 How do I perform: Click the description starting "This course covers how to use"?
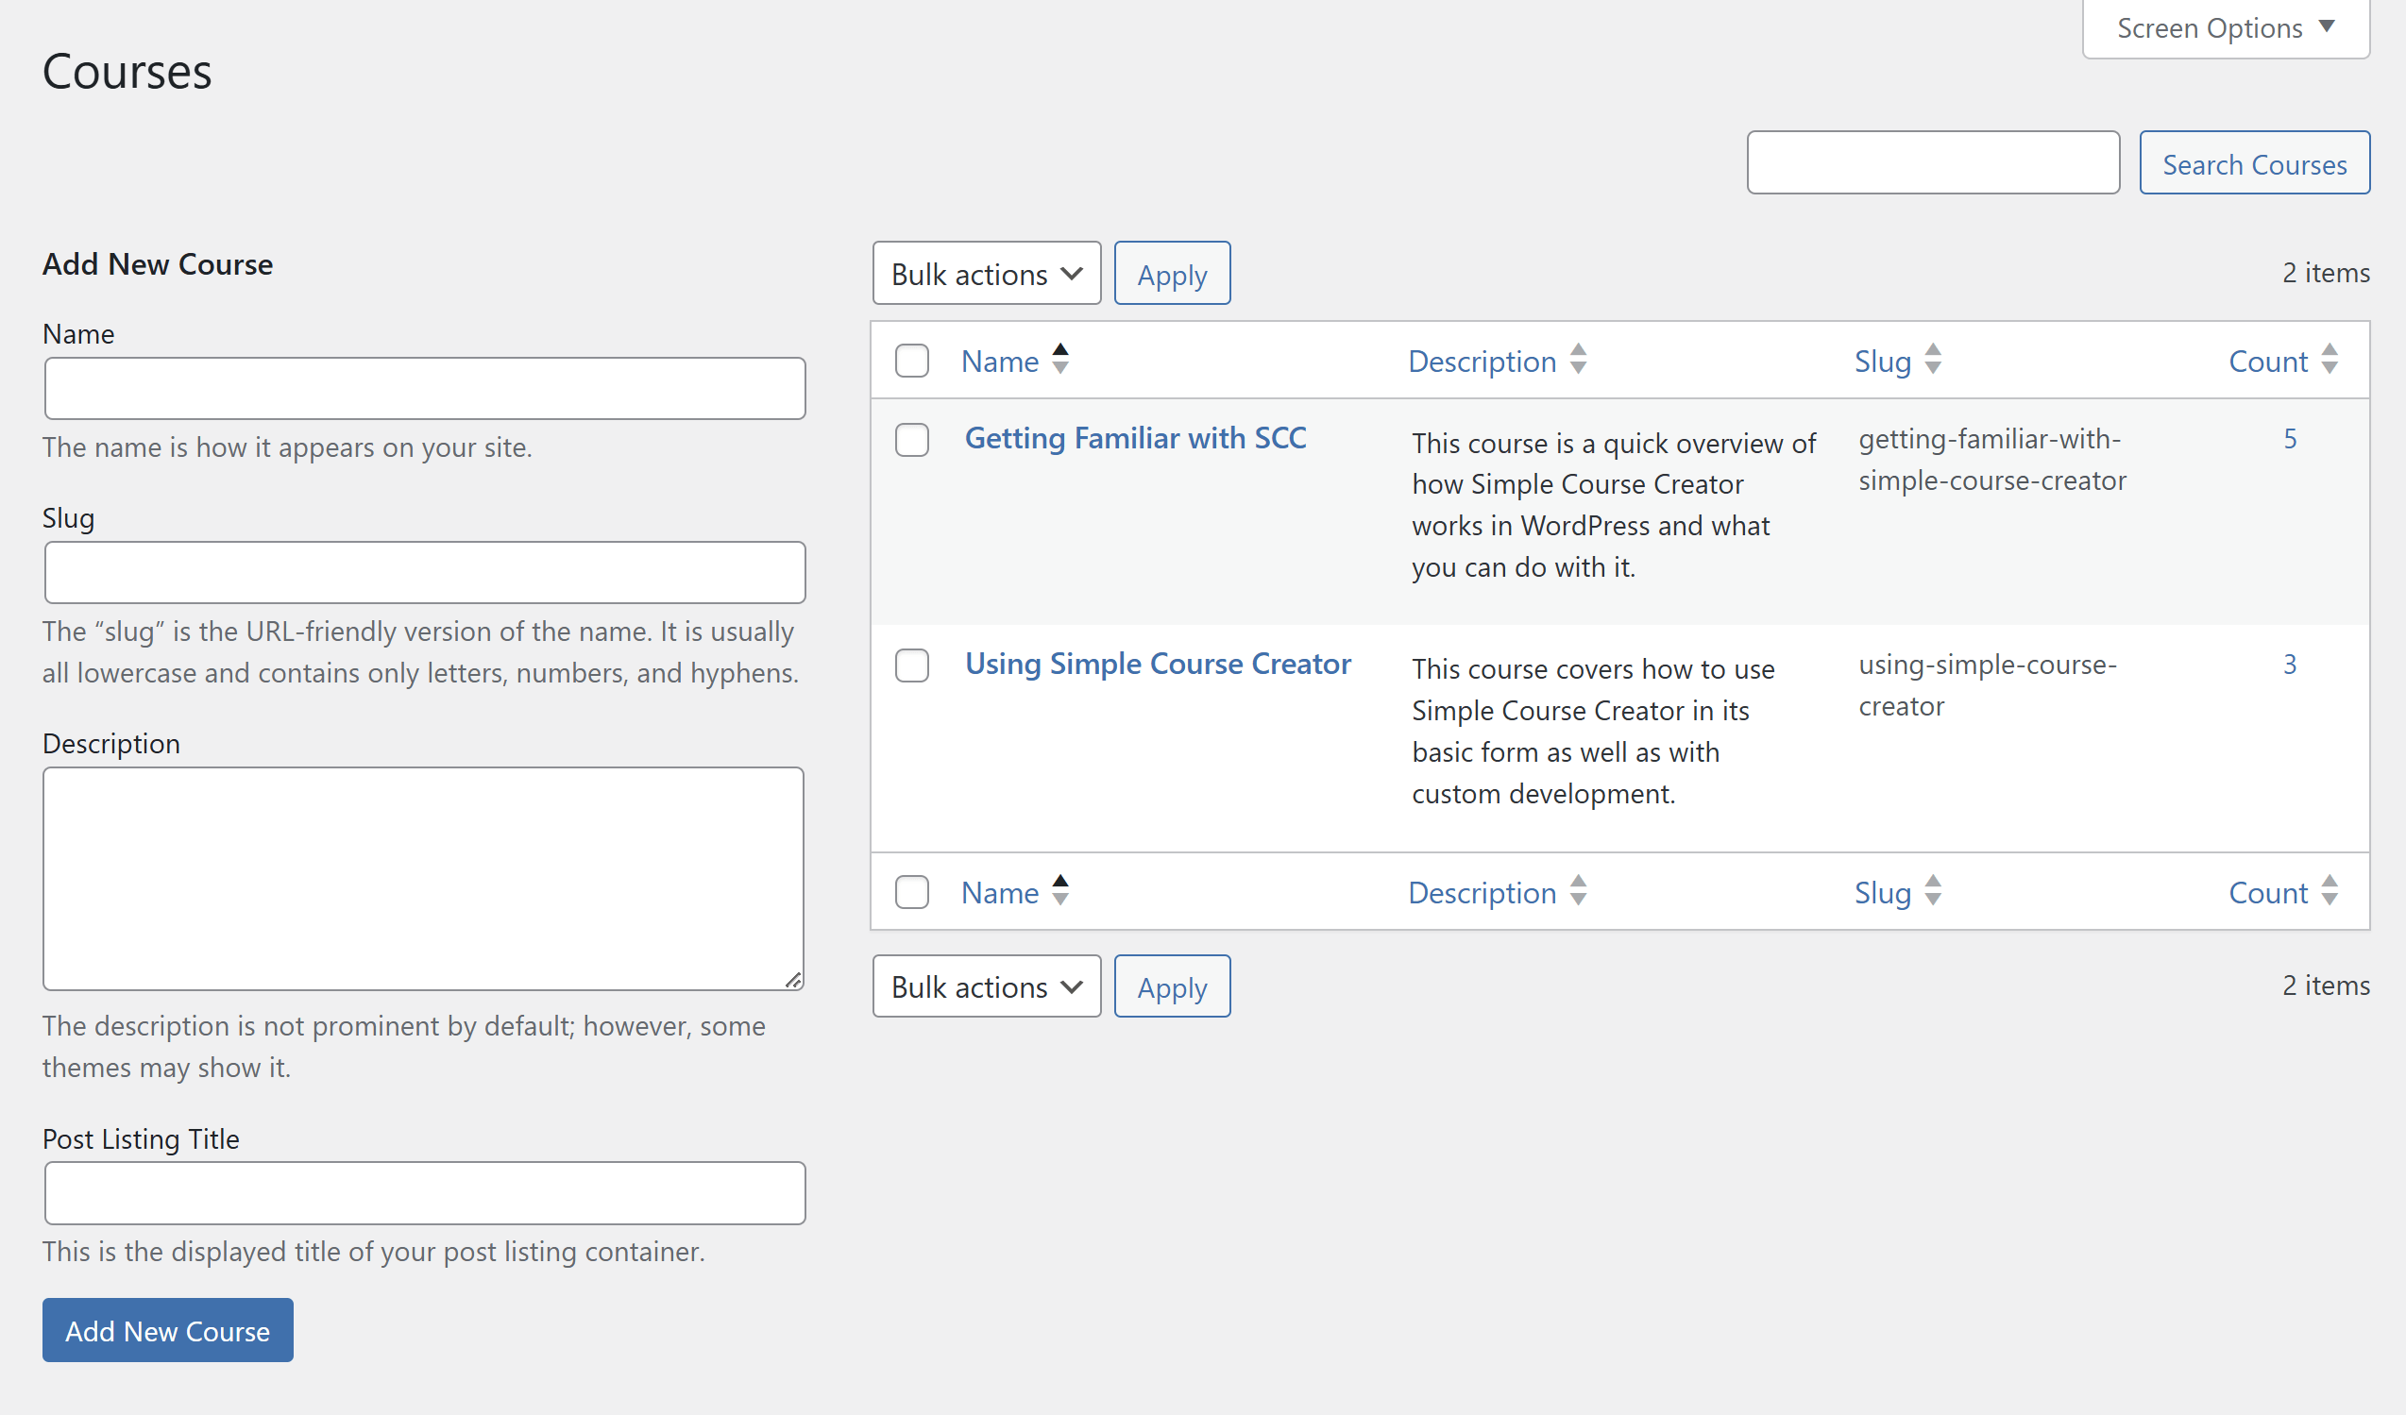[x=1593, y=731]
